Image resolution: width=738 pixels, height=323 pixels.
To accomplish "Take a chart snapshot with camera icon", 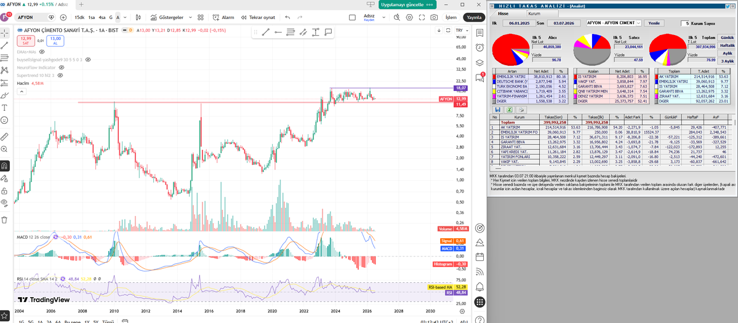I will pyautogui.click(x=433, y=17).
